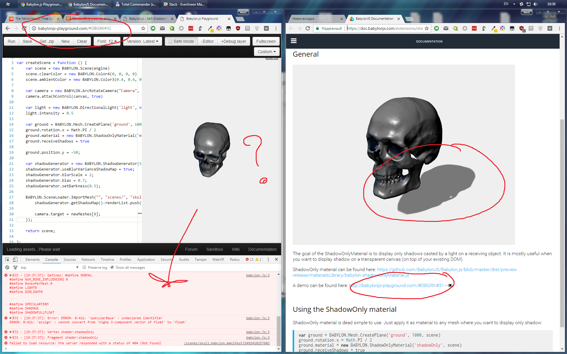
Task: Open the Sandbox link
Action: tap(215, 249)
